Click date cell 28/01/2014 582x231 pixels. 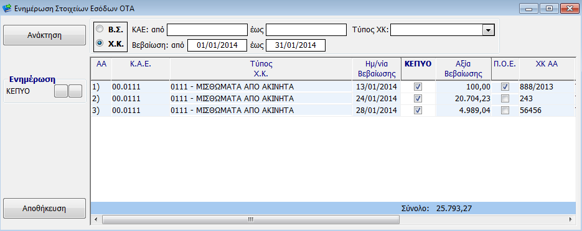click(377, 111)
